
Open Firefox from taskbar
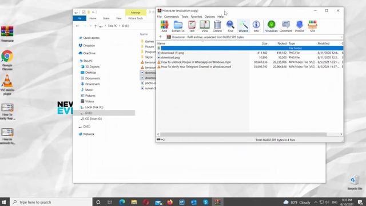point(170,202)
